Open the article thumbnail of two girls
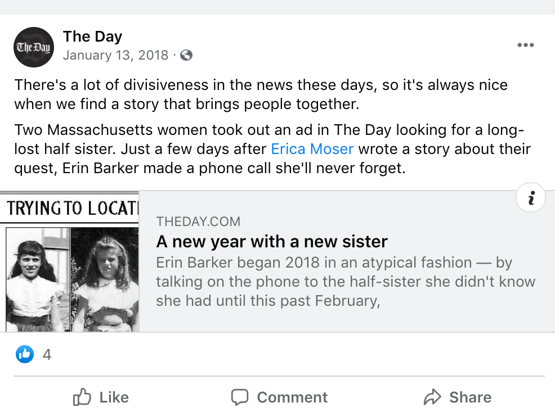Image resolution: width=555 pixels, height=416 pixels. 69,261
